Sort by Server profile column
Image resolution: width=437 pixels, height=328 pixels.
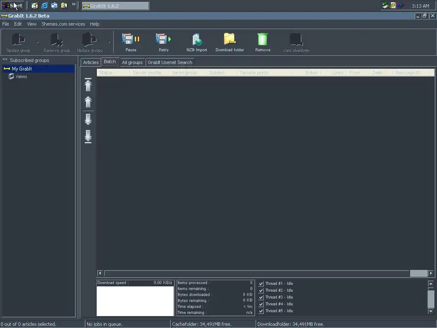(x=150, y=73)
